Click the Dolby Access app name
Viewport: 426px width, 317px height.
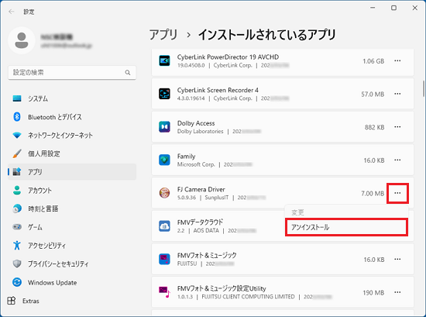[x=196, y=123]
